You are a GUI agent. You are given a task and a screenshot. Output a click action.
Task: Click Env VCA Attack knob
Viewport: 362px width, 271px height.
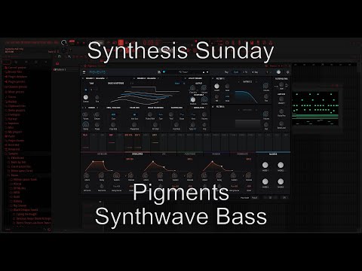(87, 175)
